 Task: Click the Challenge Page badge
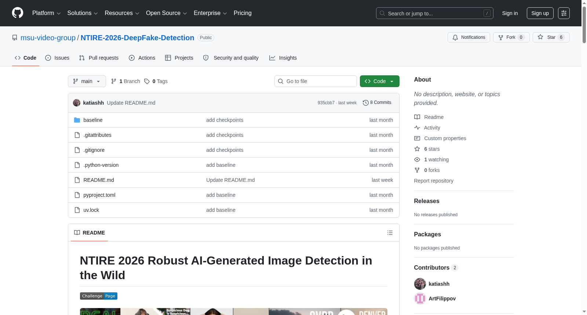coord(99,296)
